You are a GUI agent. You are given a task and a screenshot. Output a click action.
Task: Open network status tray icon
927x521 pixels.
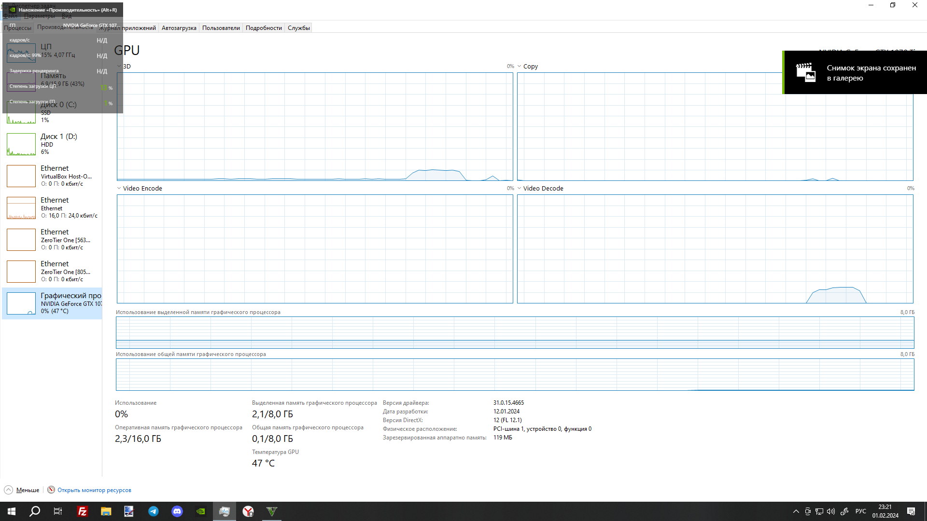819,511
